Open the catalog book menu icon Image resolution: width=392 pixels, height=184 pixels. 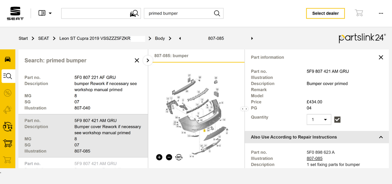42,13
